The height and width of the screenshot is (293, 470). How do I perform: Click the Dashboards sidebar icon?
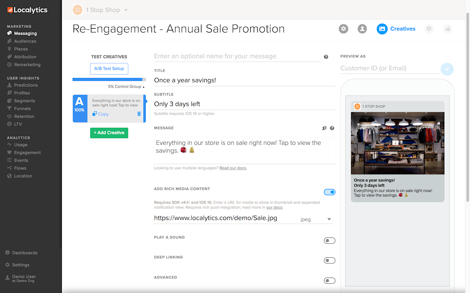point(7,252)
